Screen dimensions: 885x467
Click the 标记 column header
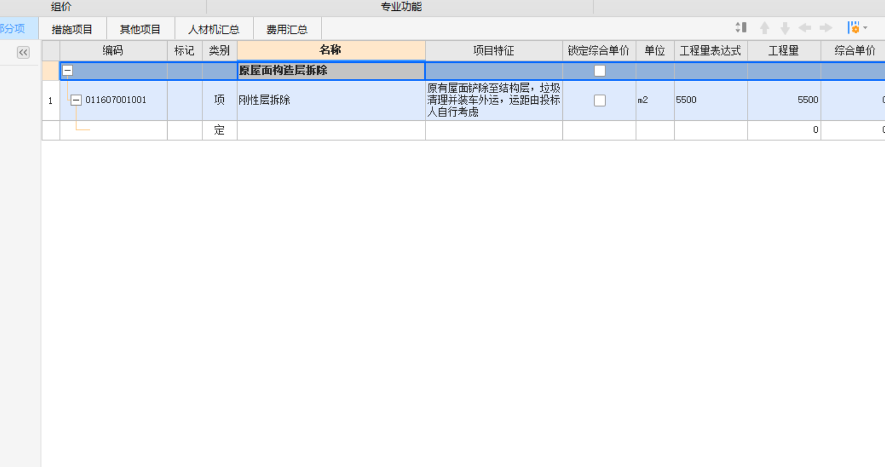(185, 51)
